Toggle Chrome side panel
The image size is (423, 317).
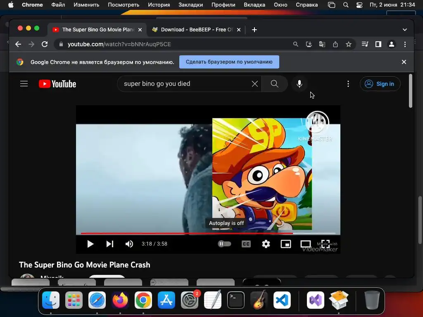[378, 44]
